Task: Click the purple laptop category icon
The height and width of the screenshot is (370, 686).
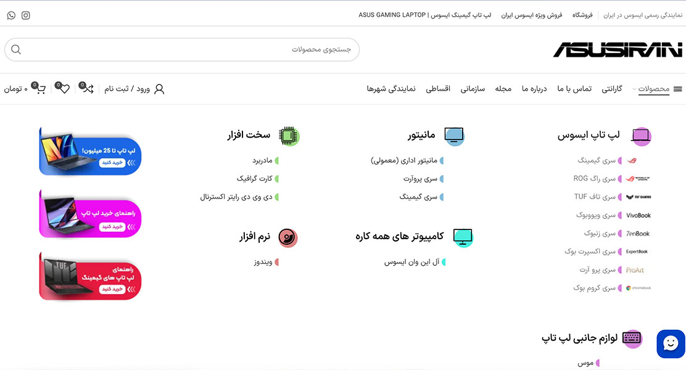Action: 641,136
